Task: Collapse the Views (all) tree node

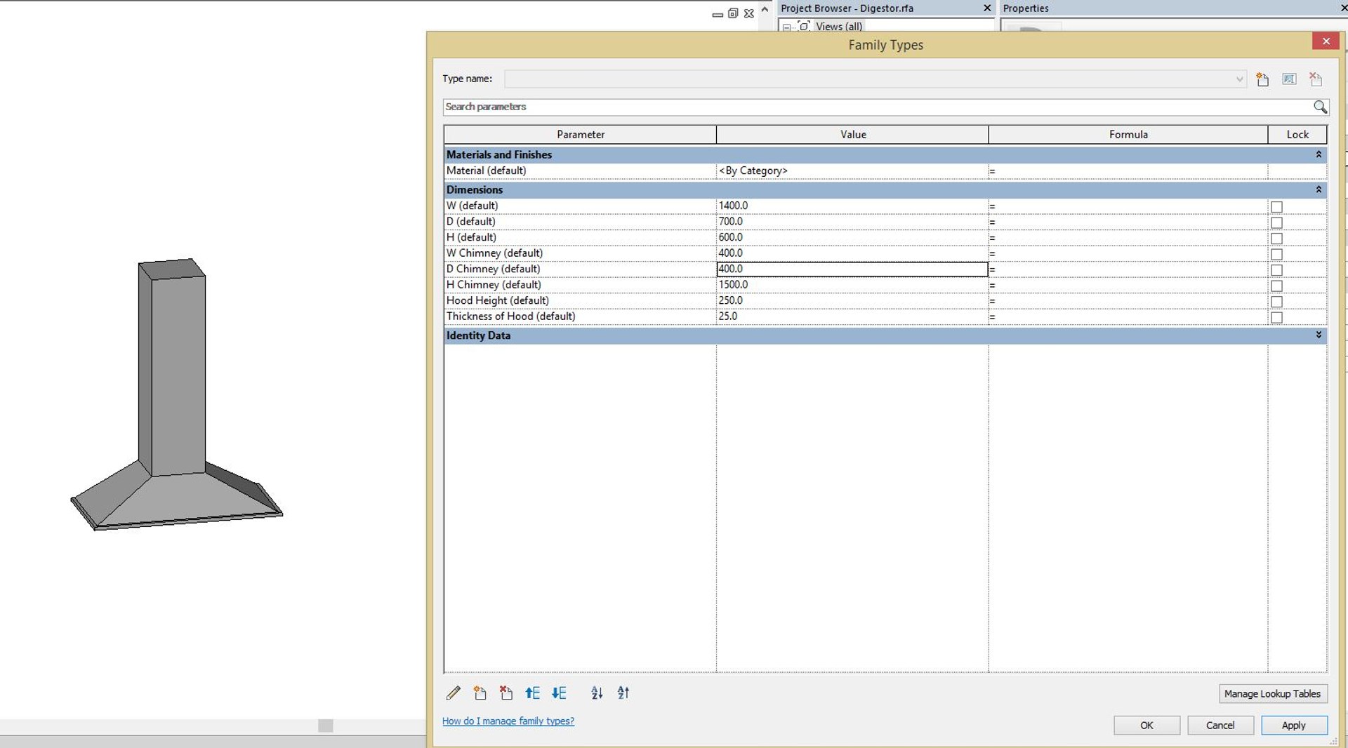Action: coord(786,27)
